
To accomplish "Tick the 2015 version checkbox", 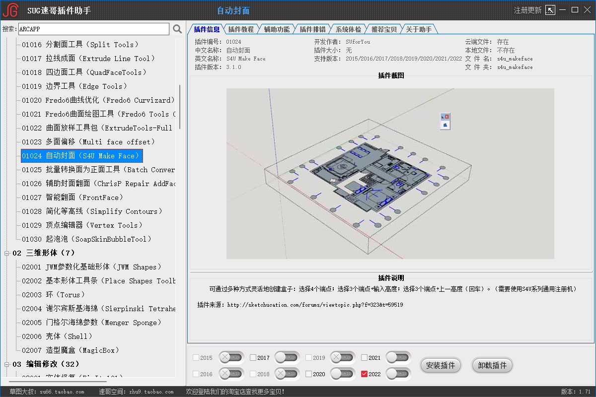I will [x=196, y=358].
